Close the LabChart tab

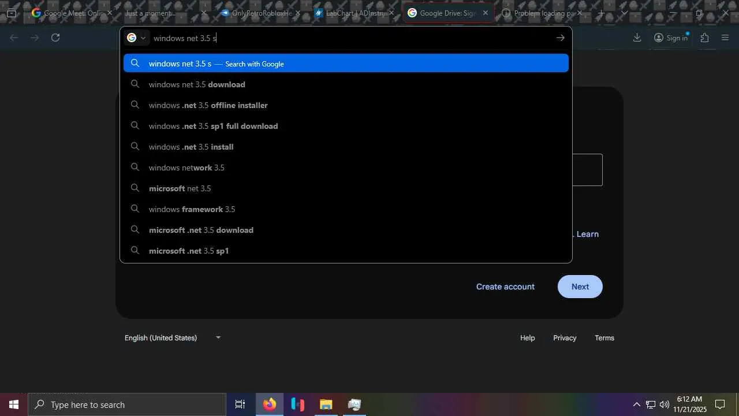tap(391, 13)
